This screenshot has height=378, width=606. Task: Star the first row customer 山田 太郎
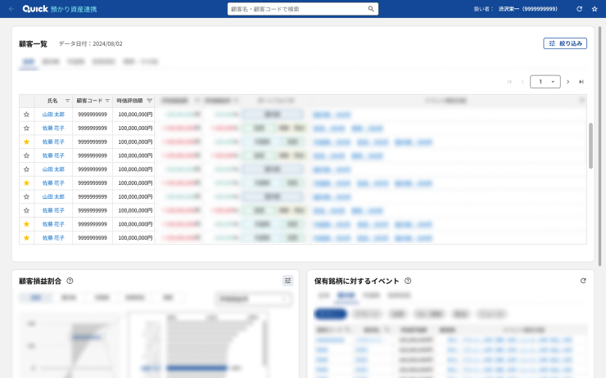click(26, 115)
